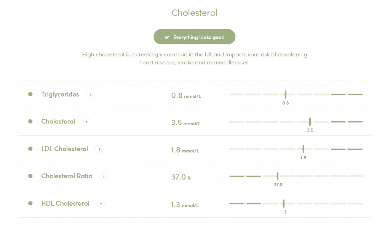The image size is (390, 230).
Task: Click the LDL Cholesterol help icon
Action: point(99,149)
